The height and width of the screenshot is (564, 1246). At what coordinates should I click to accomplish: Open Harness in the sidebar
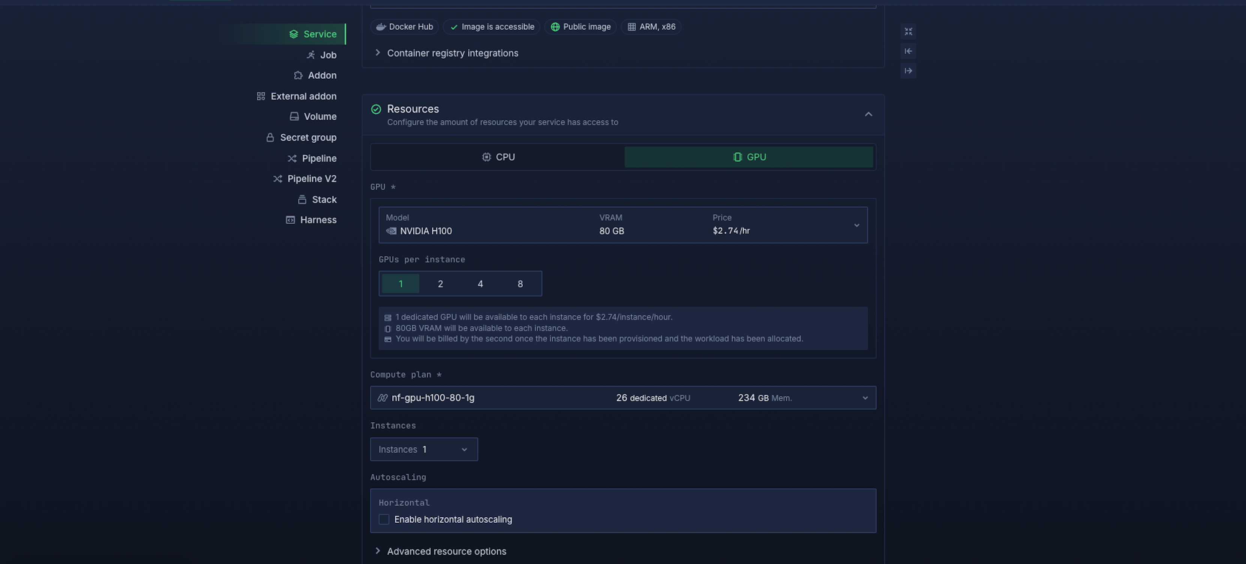tap(311, 220)
